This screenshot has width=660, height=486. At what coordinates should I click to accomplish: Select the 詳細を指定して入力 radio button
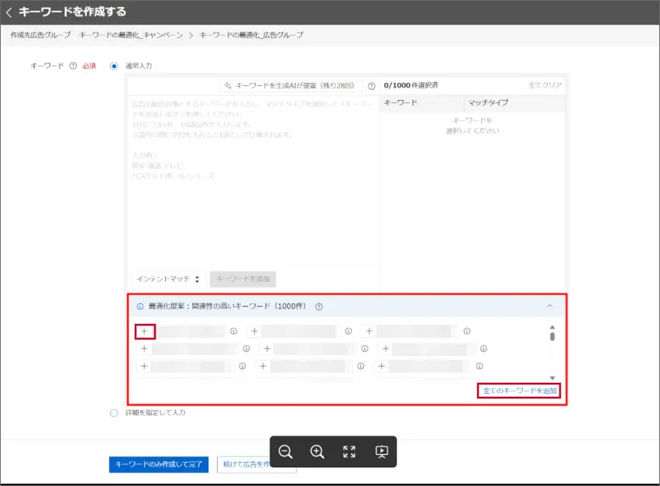point(114,412)
